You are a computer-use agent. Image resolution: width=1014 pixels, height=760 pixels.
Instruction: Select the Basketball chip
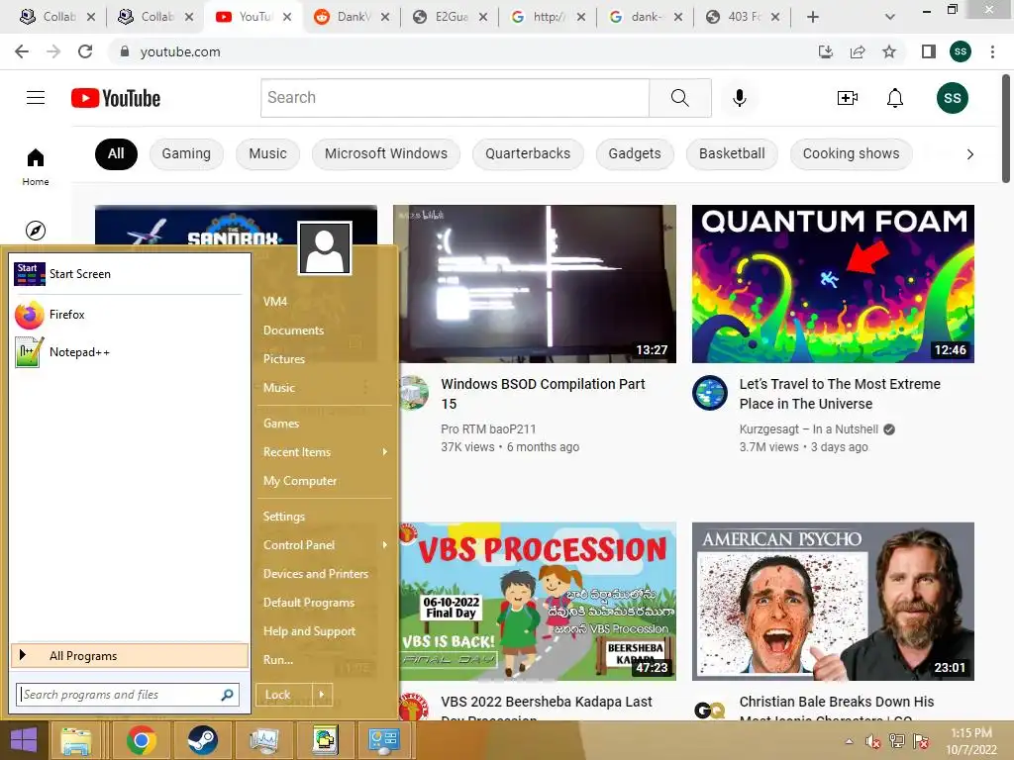point(732,153)
